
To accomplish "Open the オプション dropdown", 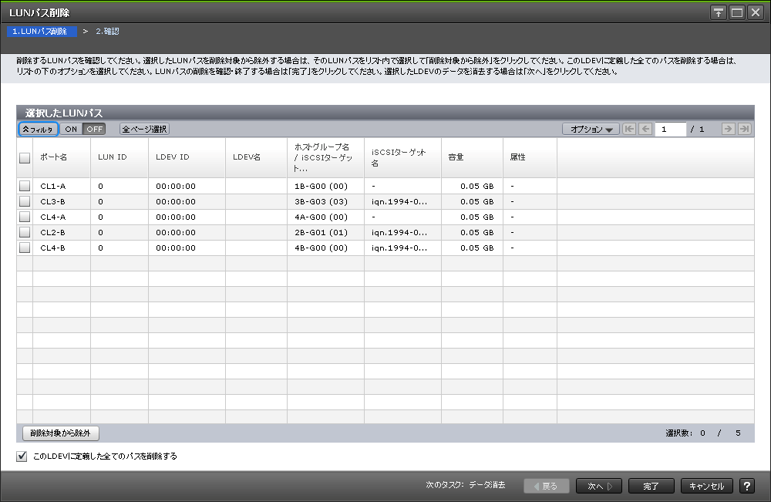I will [x=591, y=130].
